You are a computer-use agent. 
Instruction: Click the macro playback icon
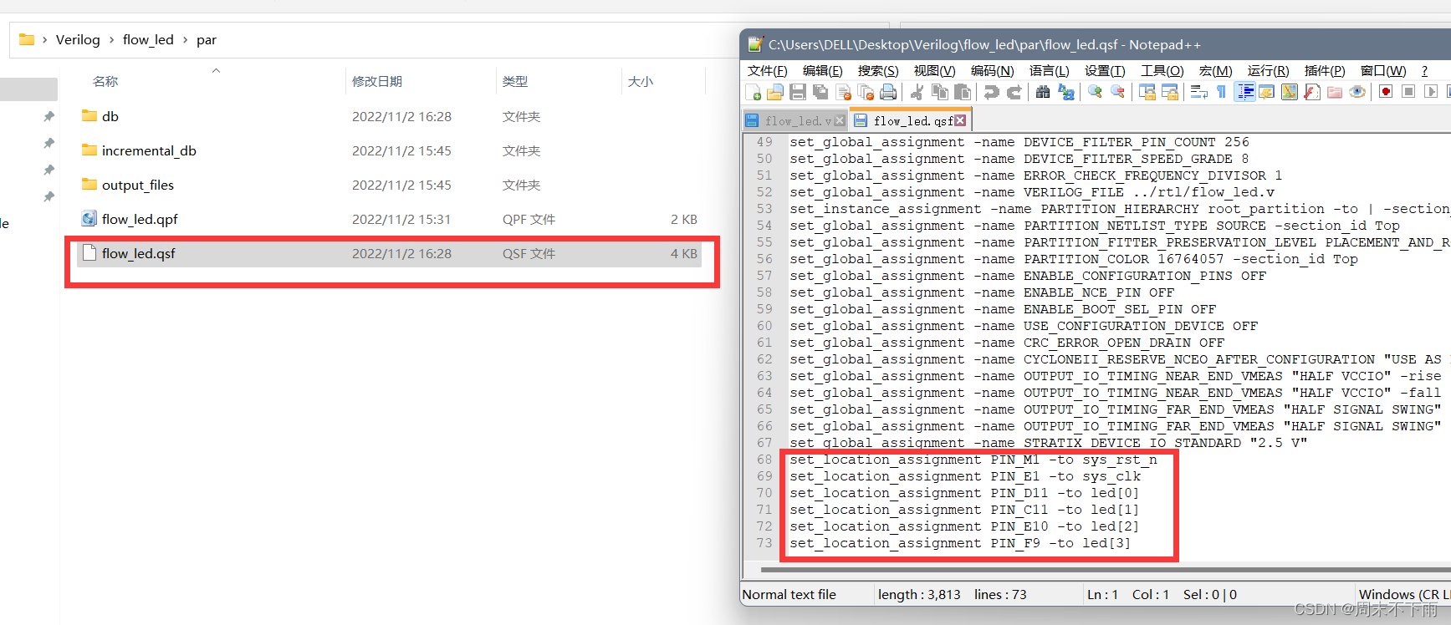[1431, 92]
